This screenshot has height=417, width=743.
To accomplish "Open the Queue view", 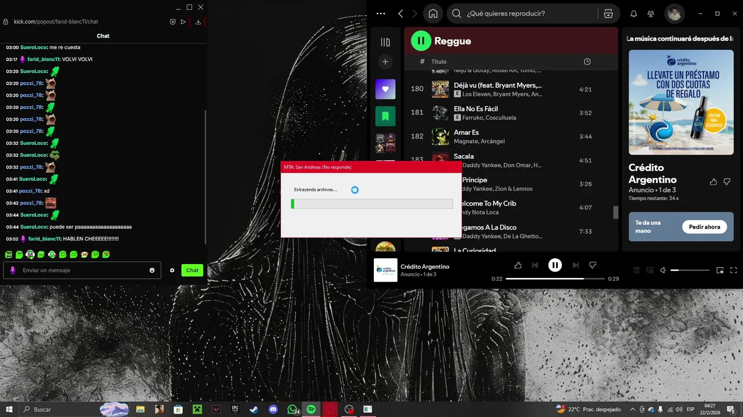I will click(x=636, y=270).
